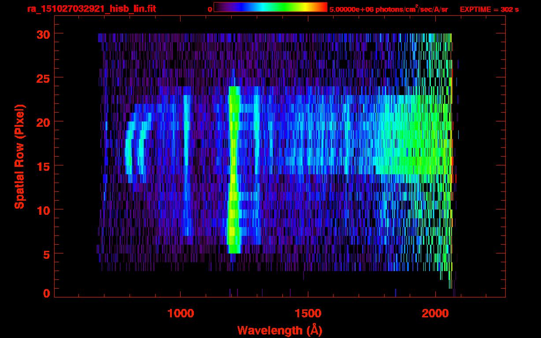Click the 1500 wavelength tick label
The width and height of the screenshot is (541, 338).
[308, 313]
